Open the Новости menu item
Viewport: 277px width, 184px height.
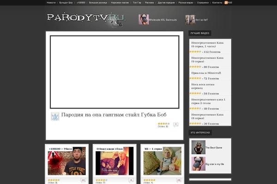coord(51,3)
